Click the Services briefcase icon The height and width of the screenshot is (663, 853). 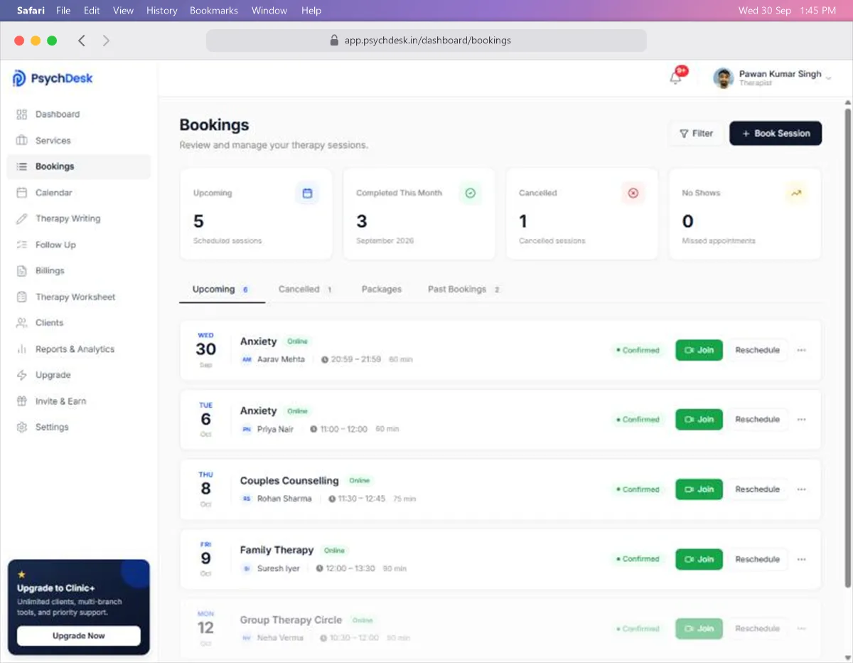point(21,140)
